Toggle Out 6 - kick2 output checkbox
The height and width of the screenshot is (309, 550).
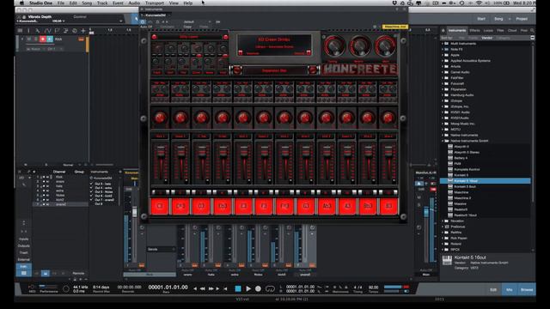coord(92,196)
